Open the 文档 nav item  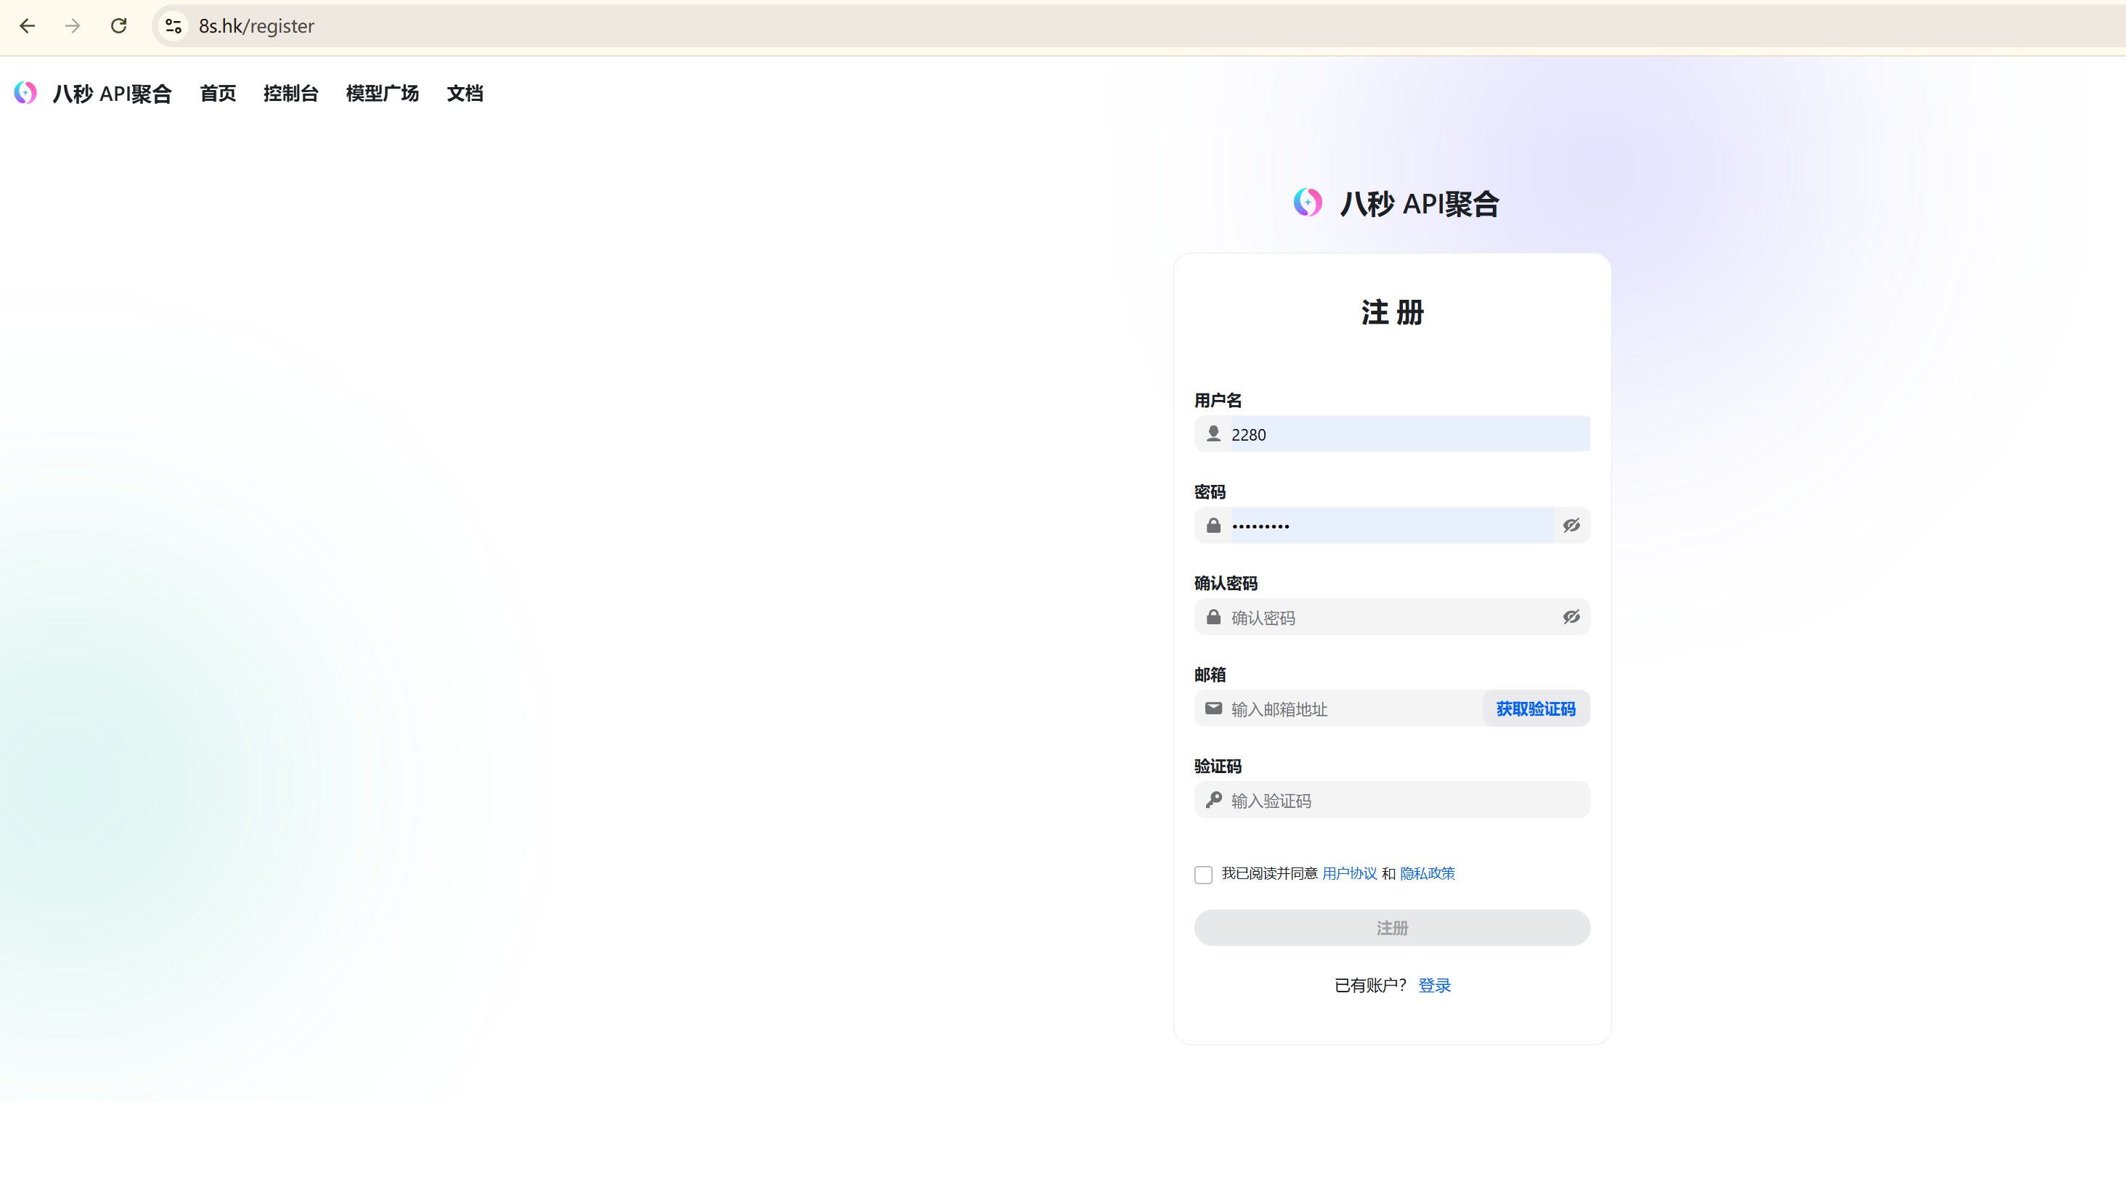465,93
